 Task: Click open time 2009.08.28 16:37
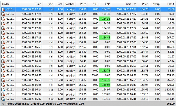[32, 99]
